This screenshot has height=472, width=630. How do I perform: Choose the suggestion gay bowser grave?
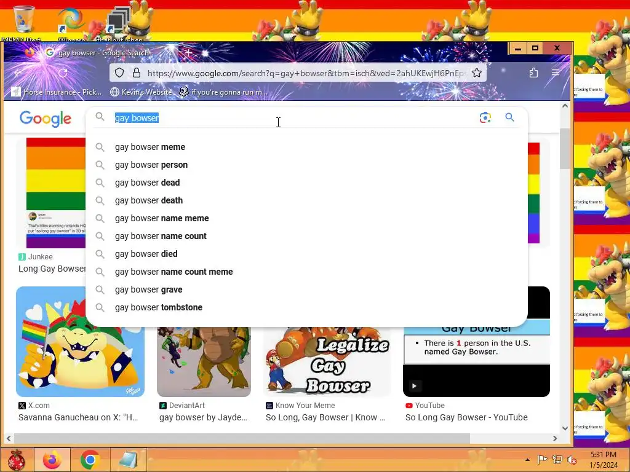click(x=307, y=289)
